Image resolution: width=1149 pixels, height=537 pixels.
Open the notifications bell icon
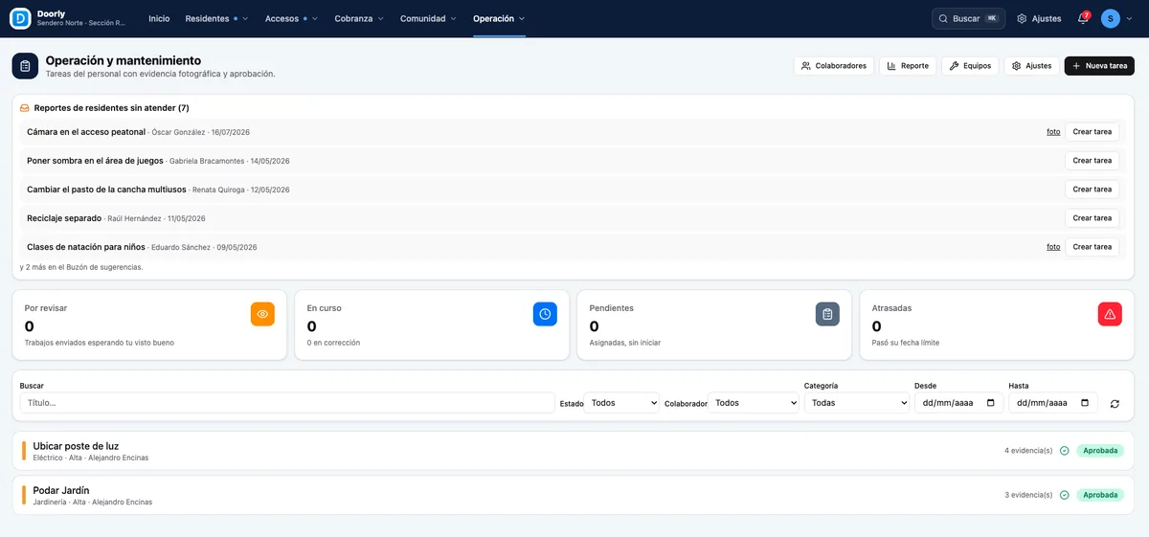click(x=1083, y=18)
